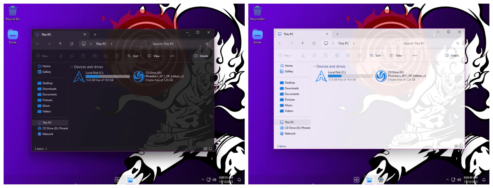Image resolution: width=493 pixels, height=188 pixels.
Task: Open Sort dropdown in dark Explorer window
Action: [134, 56]
